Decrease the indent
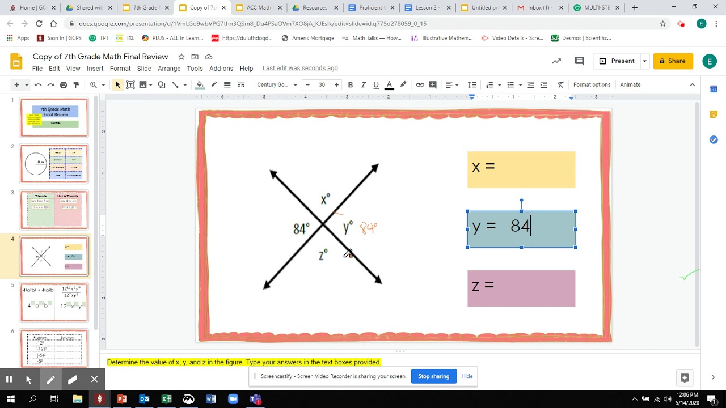 (x=531, y=85)
